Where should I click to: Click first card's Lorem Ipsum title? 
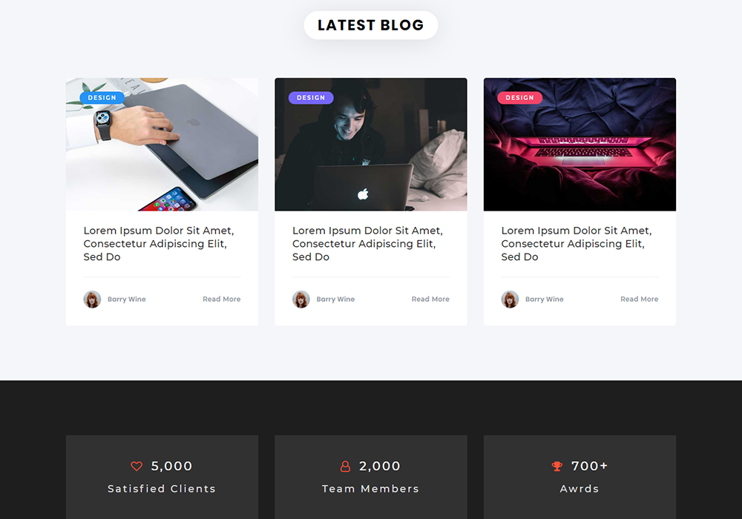pos(159,244)
